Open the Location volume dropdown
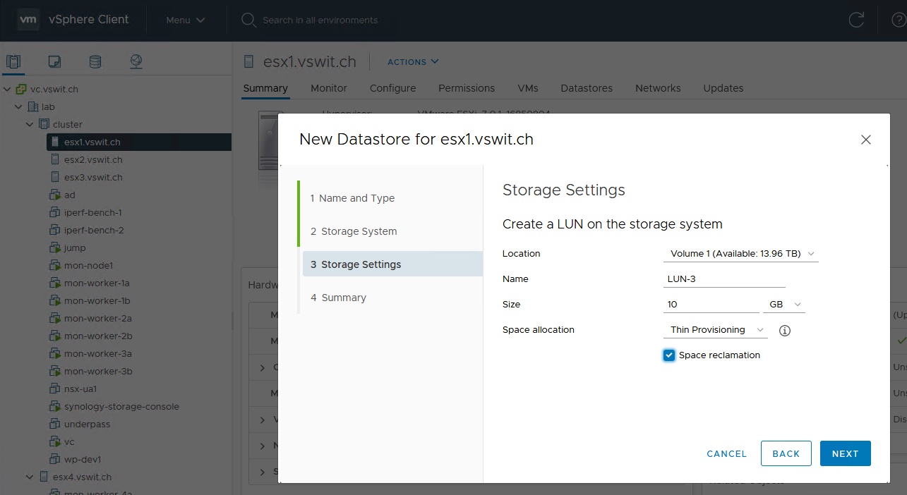 [x=741, y=254]
